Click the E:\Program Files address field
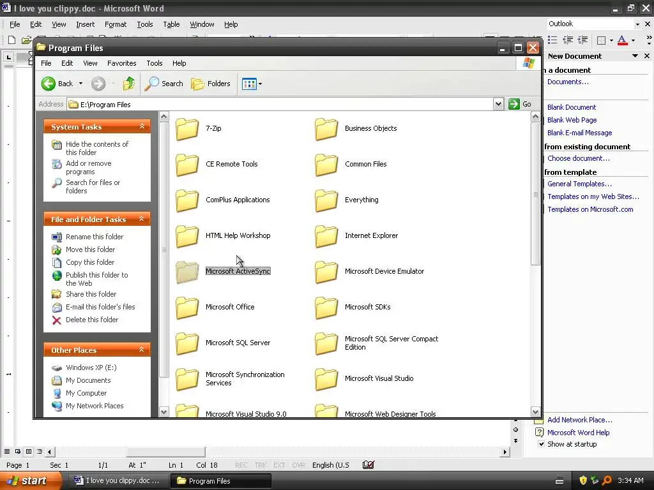654x490 pixels. pyautogui.click(x=280, y=105)
